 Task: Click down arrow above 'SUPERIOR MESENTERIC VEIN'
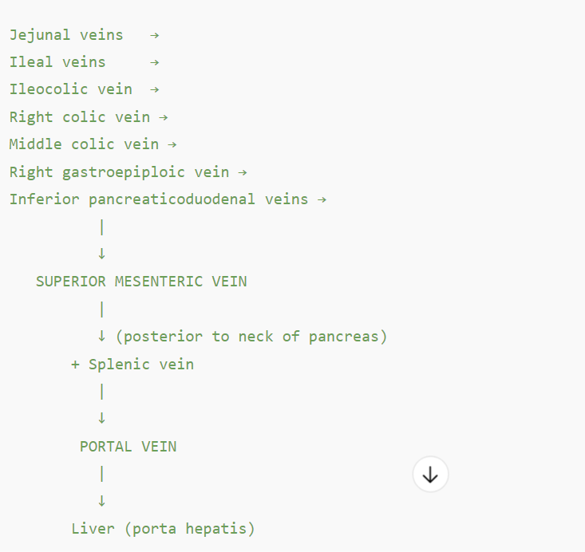click(101, 254)
